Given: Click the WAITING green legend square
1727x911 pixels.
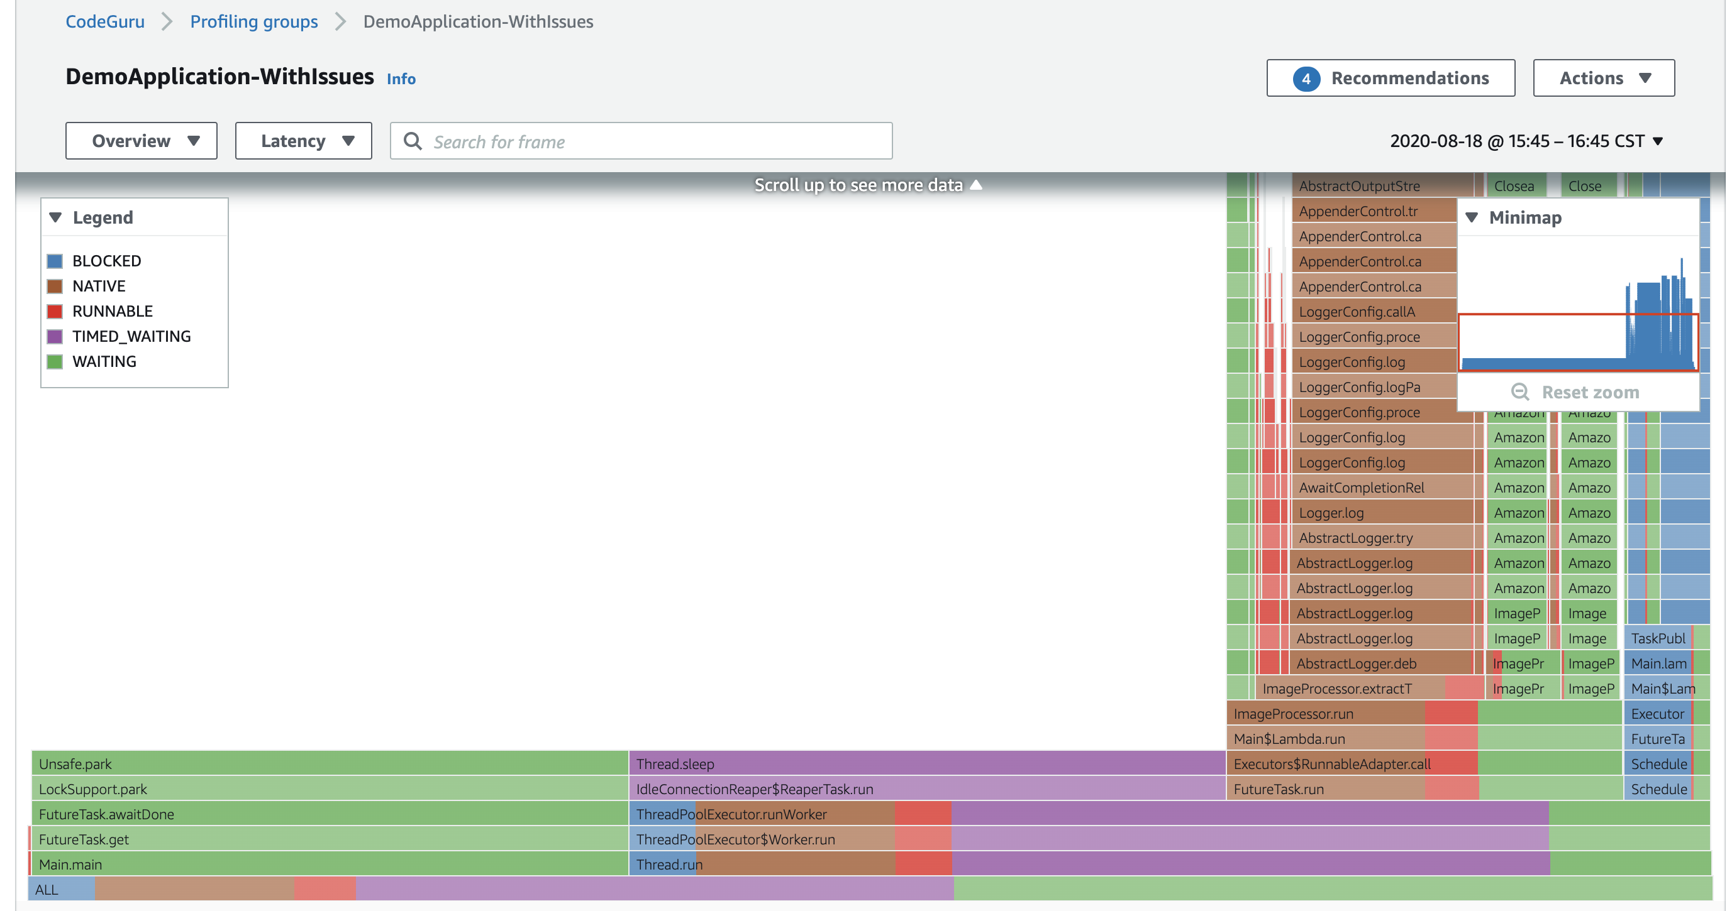Looking at the screenshot, I should (x=55, y=362).
